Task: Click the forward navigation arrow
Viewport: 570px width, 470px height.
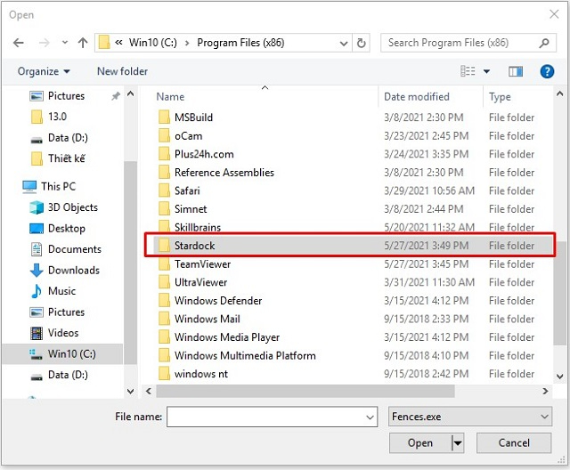Action: pyautogui.click(x=44, y=43)
